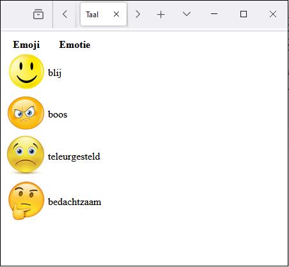
Task: Click the word bedachtzaam
Action: [x=75, y=202]
